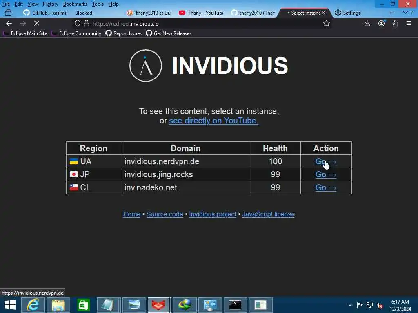Go to invidious.jing.rocks instance
418x313 pixels.
326,174
